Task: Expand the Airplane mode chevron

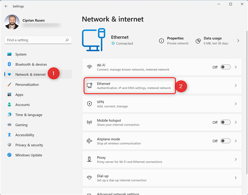Action: 236,141
